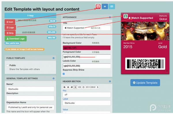Enable the Public template checkbox

[x=7, y=65]
